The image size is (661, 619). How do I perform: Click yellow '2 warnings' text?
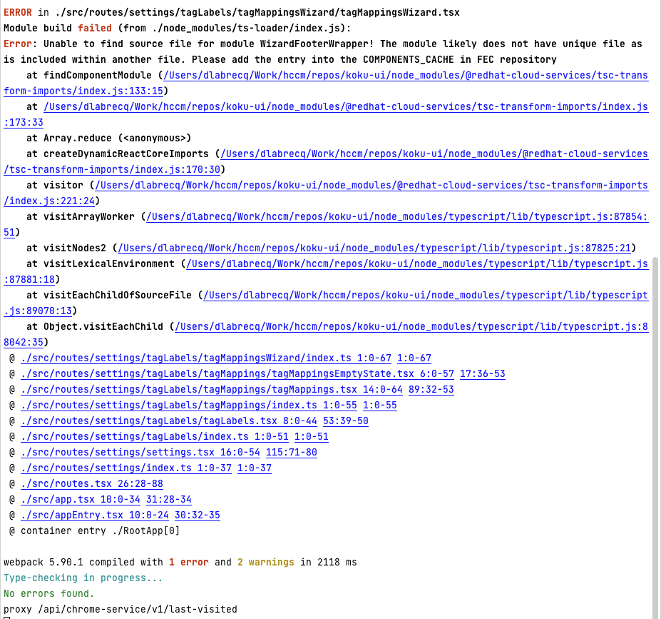coord(265,563)
